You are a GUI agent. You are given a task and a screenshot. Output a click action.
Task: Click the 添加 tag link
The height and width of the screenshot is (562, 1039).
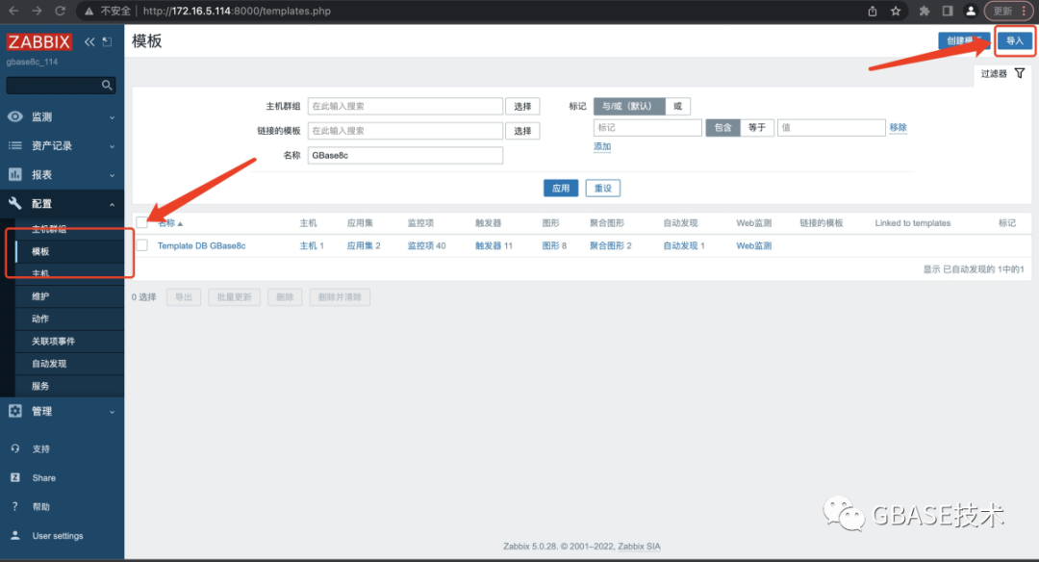(x=601, y=146)
